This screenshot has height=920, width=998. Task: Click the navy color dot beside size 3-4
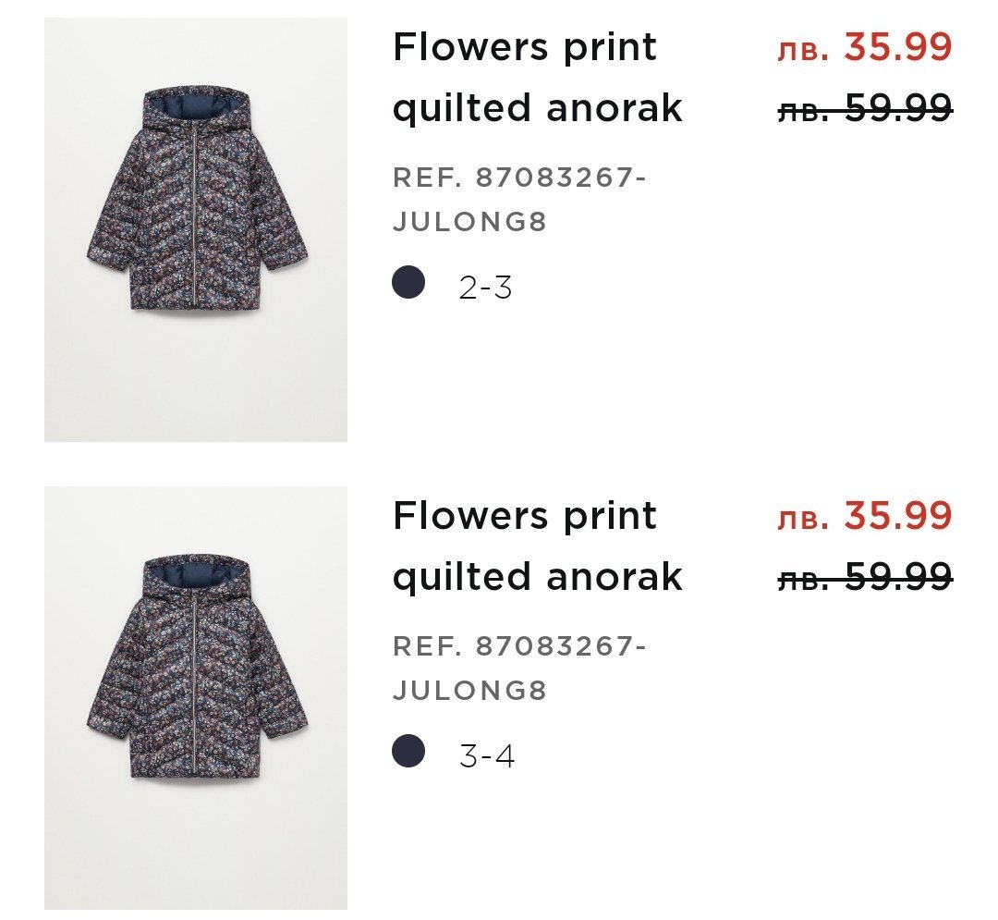point(408,751)
